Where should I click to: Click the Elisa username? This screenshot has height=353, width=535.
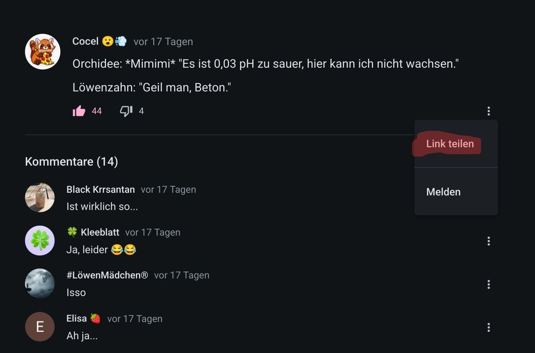click(77, 319)
